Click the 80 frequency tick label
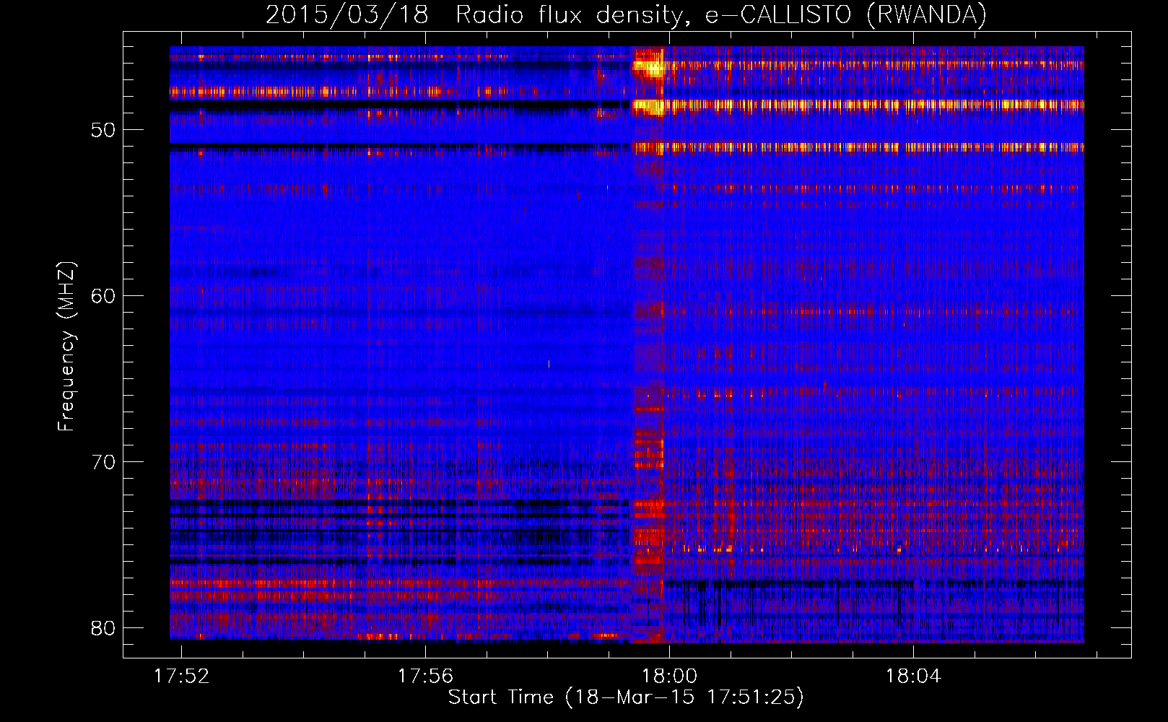The height and width of the screenshot is (722, 1168). coord(103,628)
